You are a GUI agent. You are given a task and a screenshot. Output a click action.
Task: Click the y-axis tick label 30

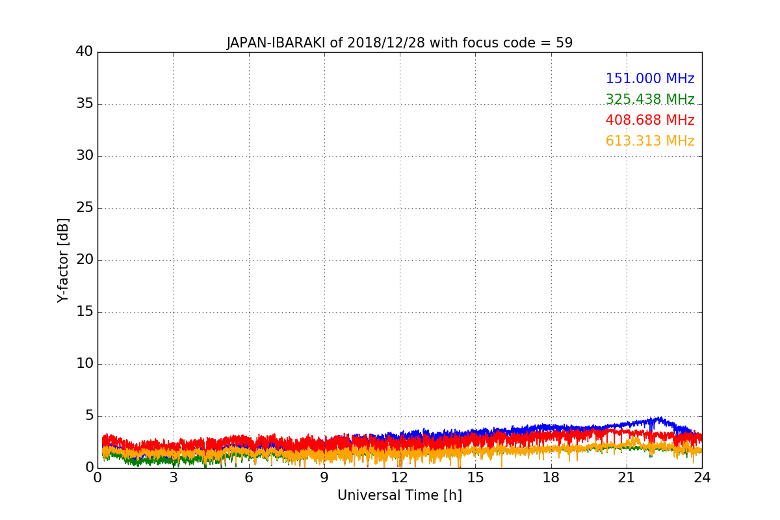coord(84,156)
